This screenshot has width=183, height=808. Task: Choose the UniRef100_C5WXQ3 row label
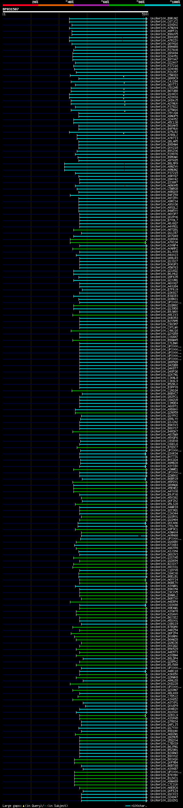pyautogui.click(x=164, y=75)
